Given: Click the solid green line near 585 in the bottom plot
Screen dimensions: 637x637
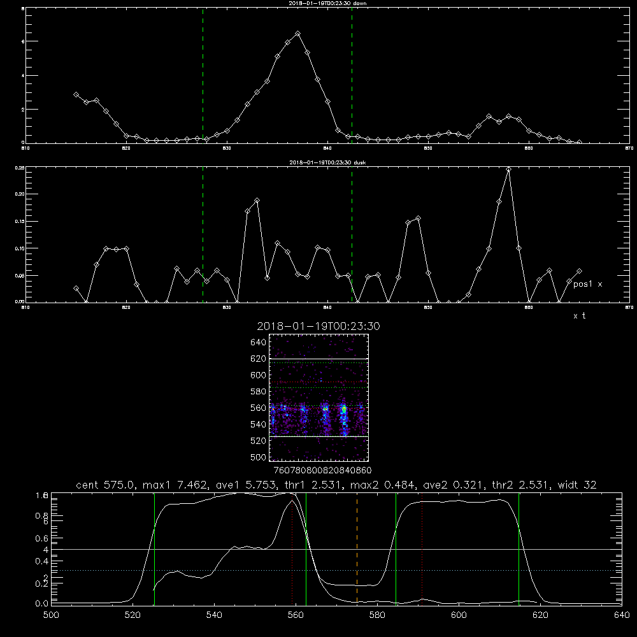Looking at the screenshot, I should point(396,549).
